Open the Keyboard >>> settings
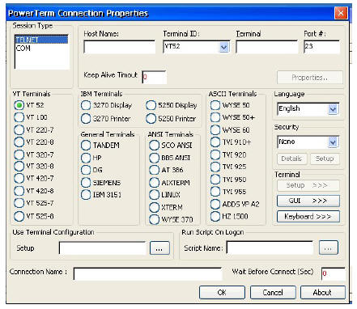 click(308, 216)
